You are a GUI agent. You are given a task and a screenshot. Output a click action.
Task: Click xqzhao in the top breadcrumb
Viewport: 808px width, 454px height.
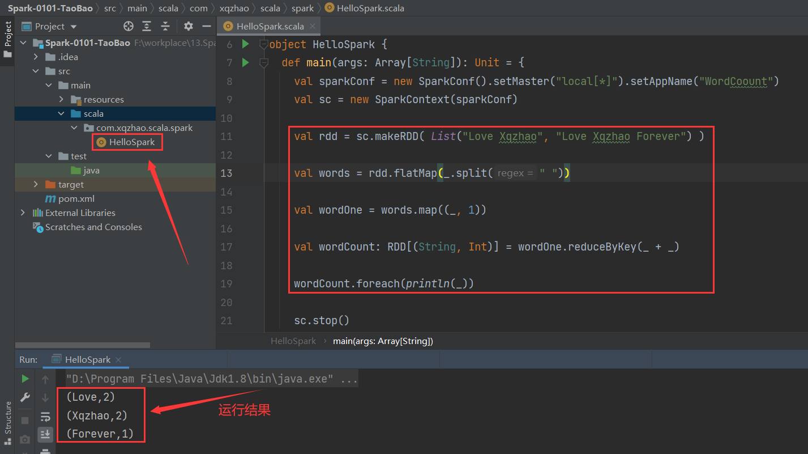pyautogui.click(x=234, y=8)
